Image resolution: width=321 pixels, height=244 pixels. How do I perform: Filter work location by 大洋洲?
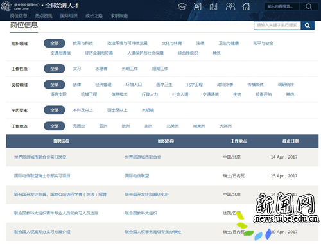[x=225, y=126]
